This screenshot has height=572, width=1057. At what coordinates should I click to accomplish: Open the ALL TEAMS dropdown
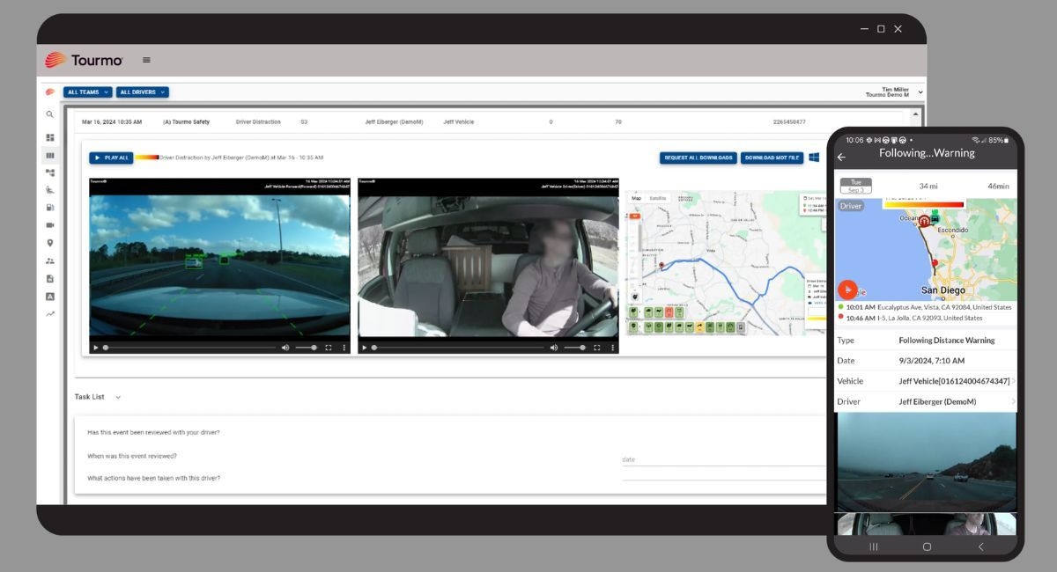pyautogui.click(x=85, y=92)
